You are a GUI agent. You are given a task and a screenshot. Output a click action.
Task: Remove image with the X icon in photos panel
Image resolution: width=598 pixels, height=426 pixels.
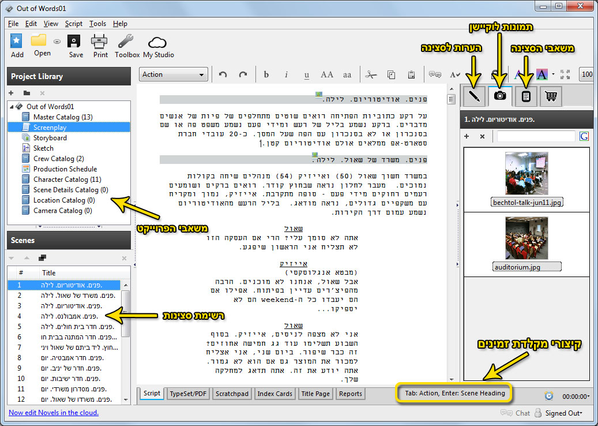482,136
